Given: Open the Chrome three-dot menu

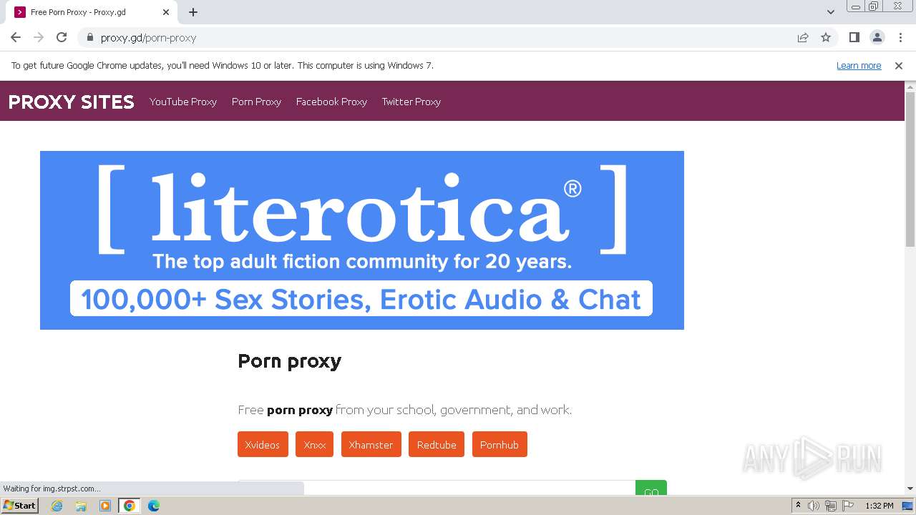Looking at the screenshot, I should click(x=900, y=37).
